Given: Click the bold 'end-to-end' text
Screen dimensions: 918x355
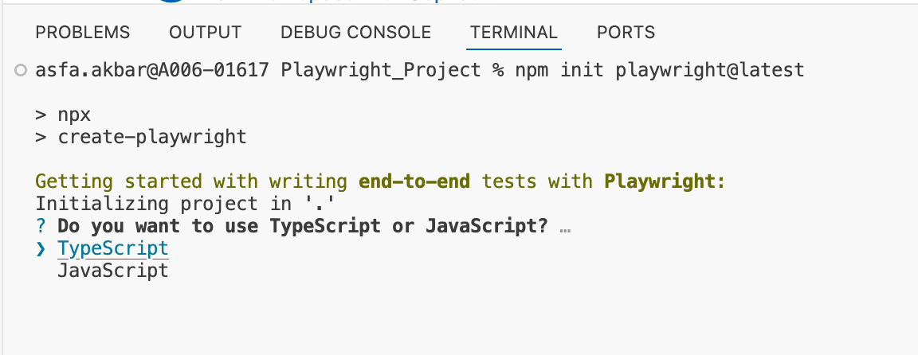Looking at the screenshot, I should tap(414, 181).
